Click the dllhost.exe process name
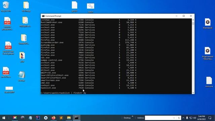The width and height of the screenshot is (215, 121). (x=48, y=70)
